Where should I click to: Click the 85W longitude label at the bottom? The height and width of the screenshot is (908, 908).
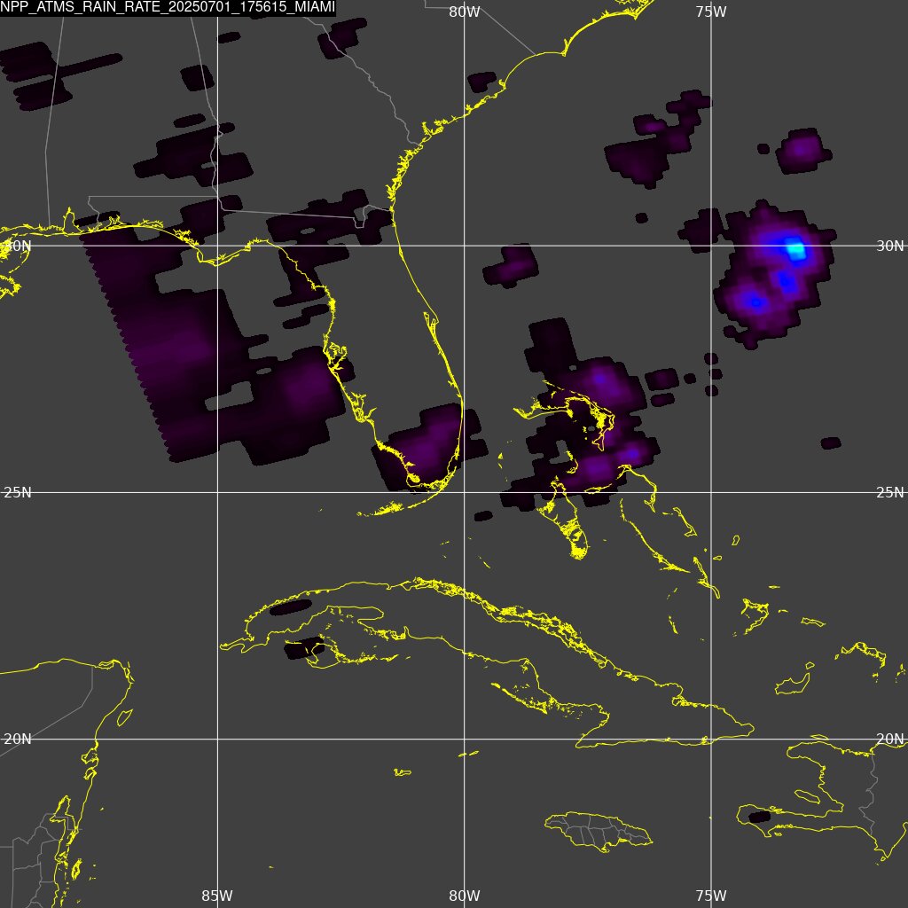click(x=217, y=896)
